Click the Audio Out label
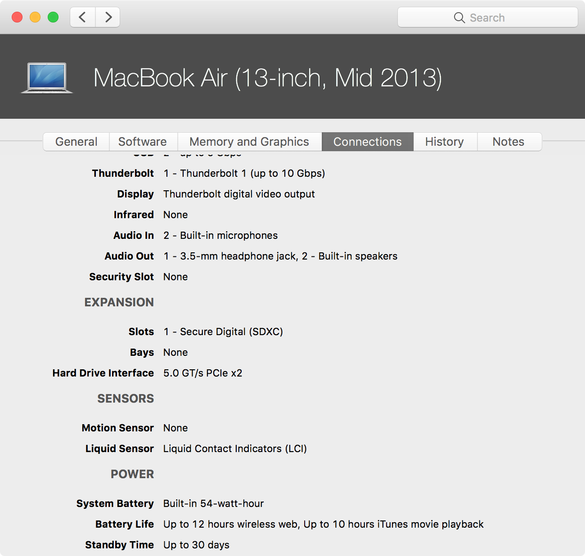 point(129,256)
